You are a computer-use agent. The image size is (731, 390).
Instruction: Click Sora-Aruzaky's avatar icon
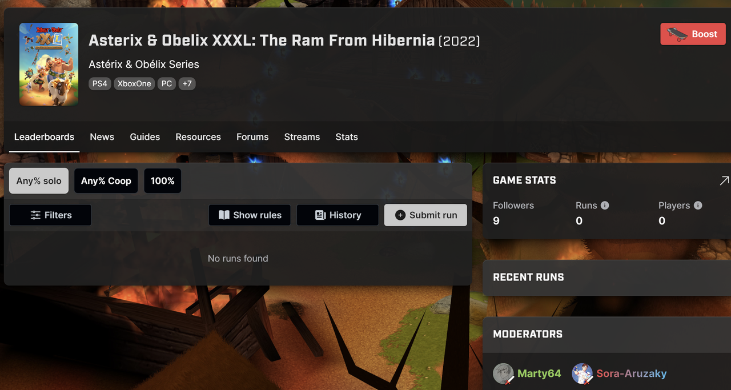pyautogui.click(x=583, y=373)
